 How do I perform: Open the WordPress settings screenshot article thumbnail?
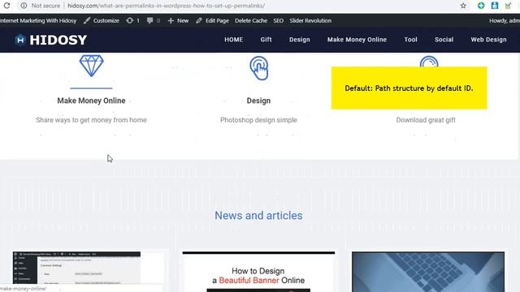coord(76,268)
